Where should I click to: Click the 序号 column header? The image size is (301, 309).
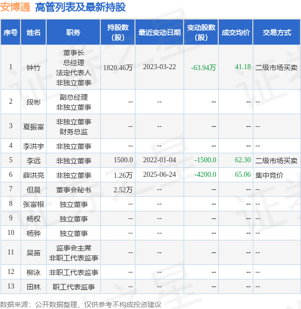[11, 33]
